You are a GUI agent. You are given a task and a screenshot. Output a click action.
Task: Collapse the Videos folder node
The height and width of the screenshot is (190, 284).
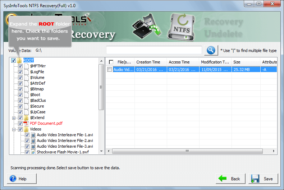[x=14, y=129]
